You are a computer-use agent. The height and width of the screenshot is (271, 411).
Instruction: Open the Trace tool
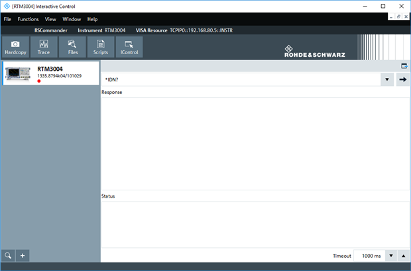[44, 47]
